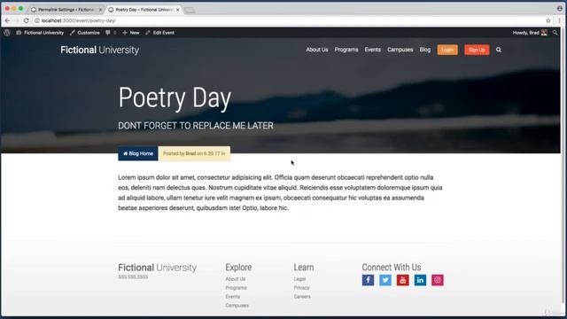The width and height of the screenshot is (567, 319).
Task: Click the Sign Up button
Action: click(x=477, y=50)
